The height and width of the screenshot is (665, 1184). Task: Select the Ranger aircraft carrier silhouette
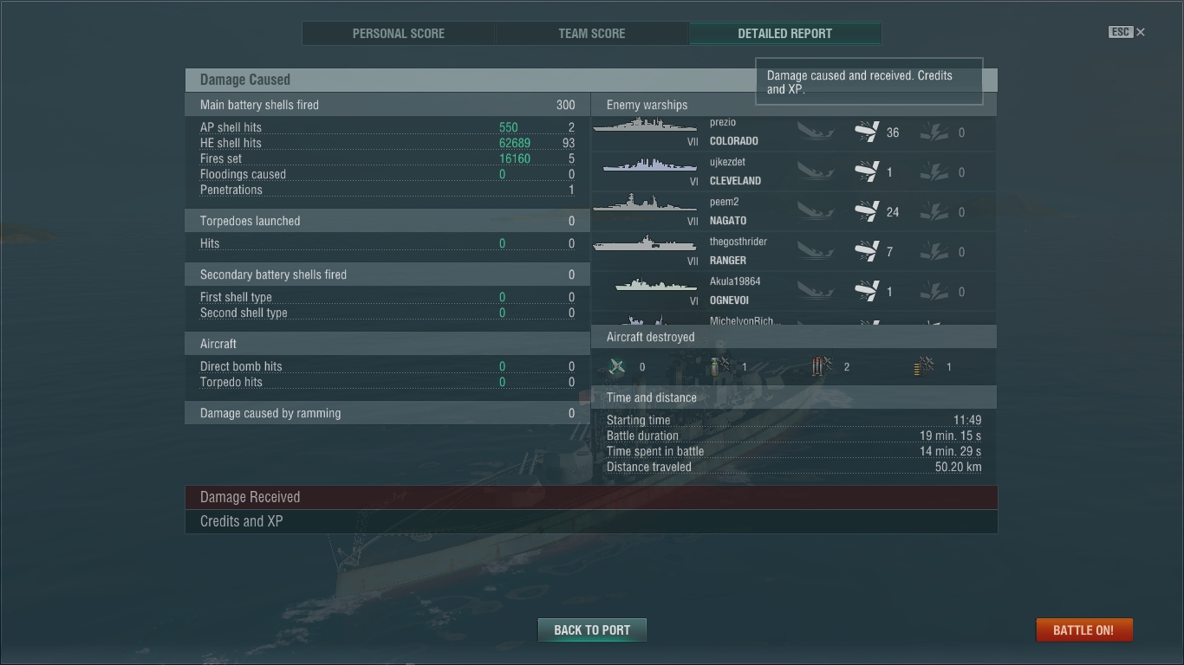click(646, 245)
